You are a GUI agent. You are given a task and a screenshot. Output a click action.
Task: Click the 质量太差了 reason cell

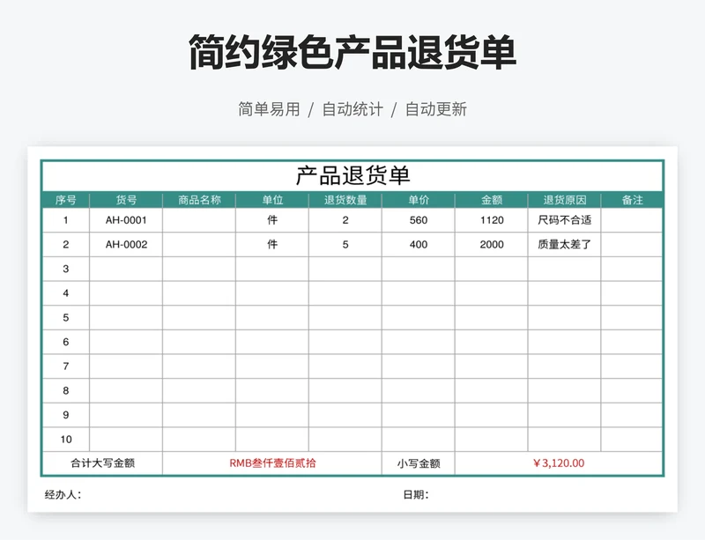tap(564, 245)
